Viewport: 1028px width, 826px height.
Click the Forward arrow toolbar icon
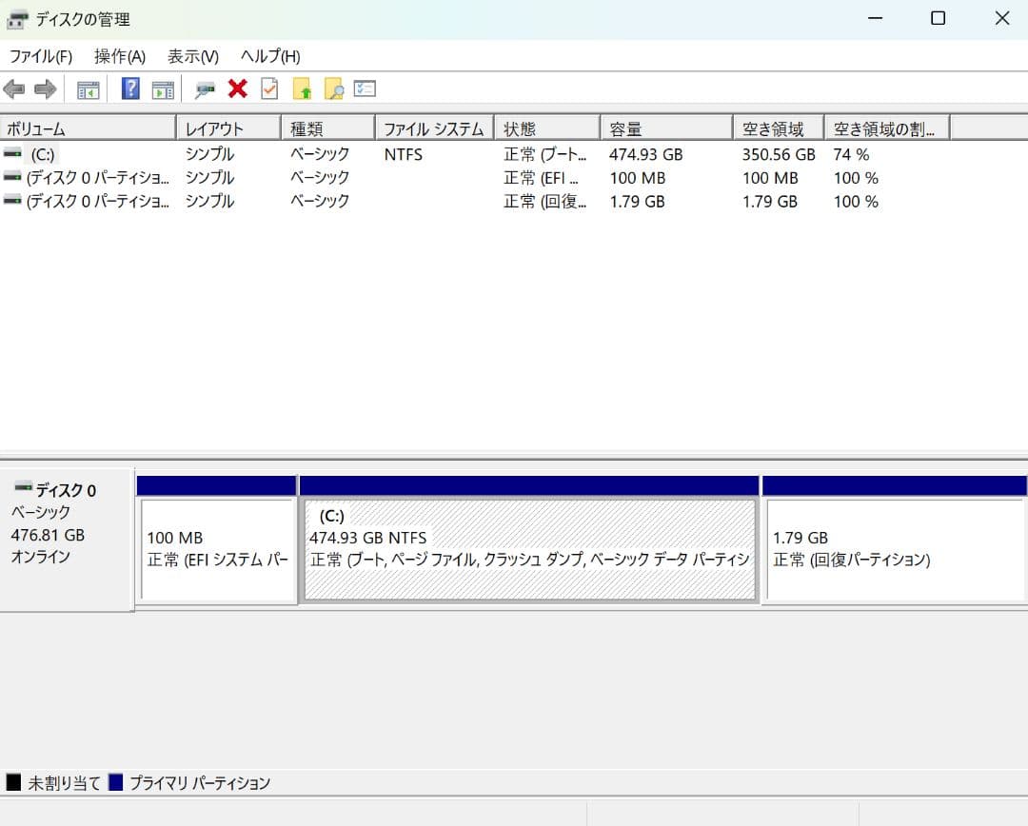click(45, 89)
